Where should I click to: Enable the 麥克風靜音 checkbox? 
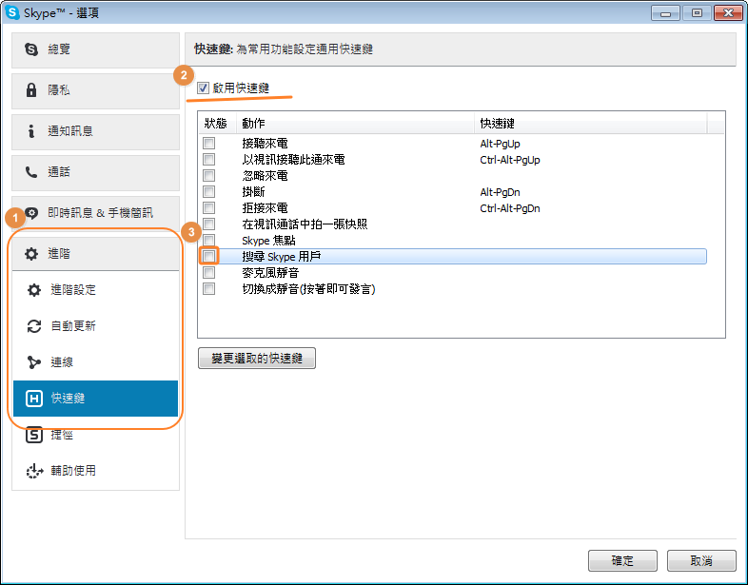pos(209,272)
